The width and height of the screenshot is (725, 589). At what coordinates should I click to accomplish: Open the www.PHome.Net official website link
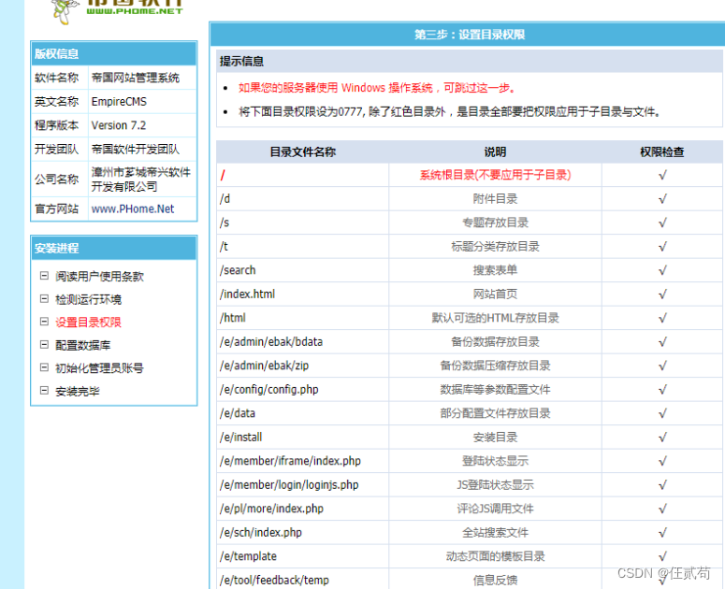tap(133, 208)
